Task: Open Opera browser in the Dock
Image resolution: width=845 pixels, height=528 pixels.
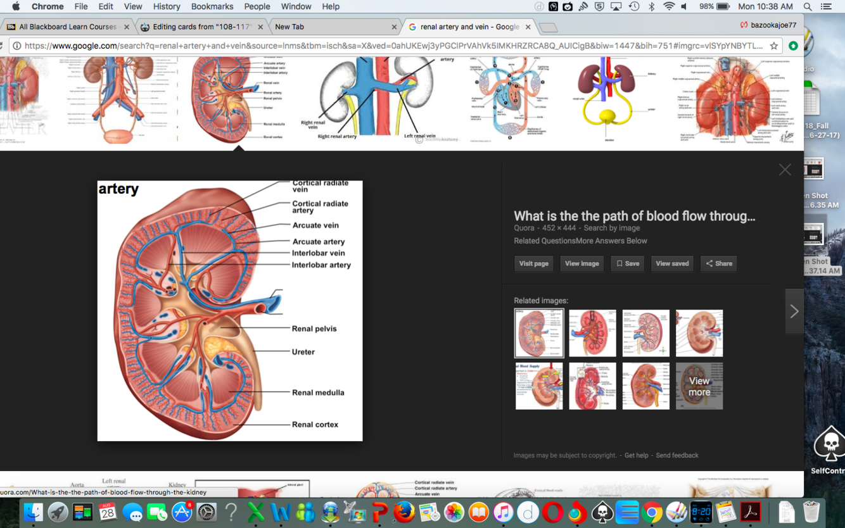Action: 552,512
